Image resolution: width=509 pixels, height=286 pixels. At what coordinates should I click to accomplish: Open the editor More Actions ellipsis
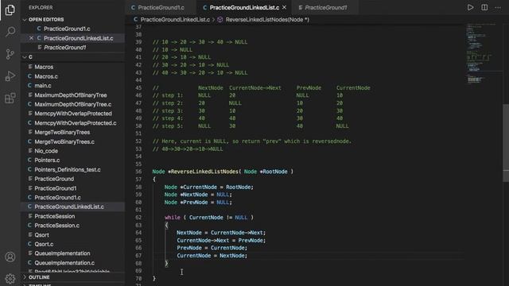[x=498, y=7]
